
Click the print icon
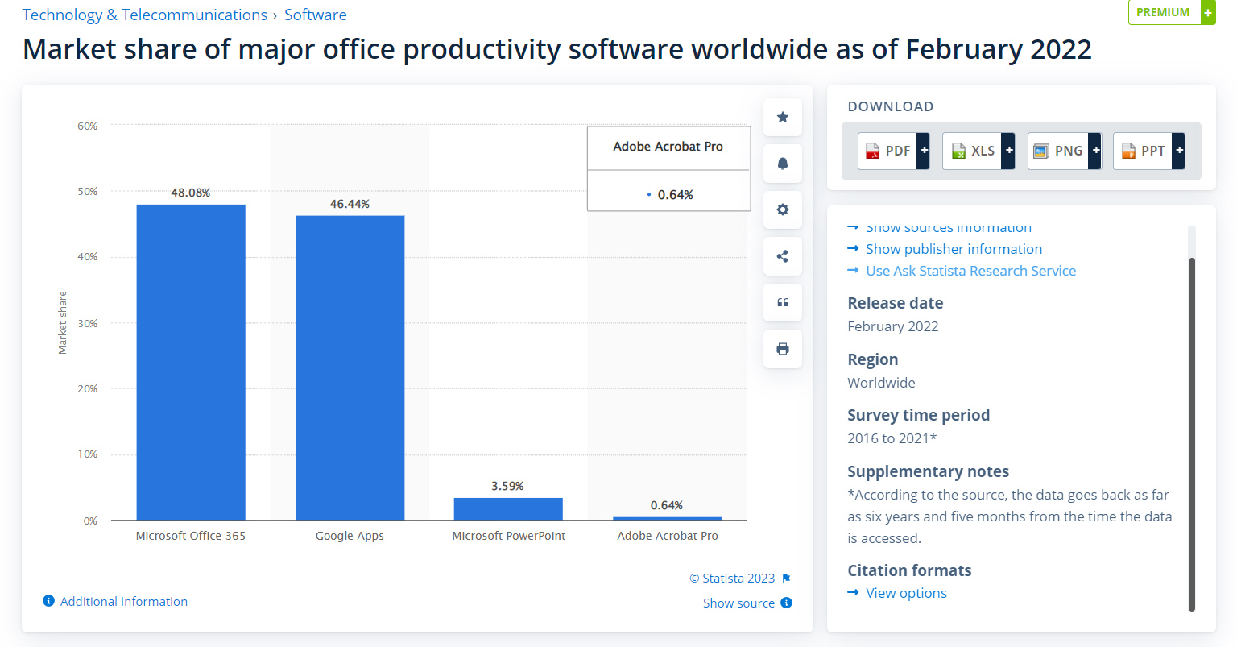[x=782, y=349]
